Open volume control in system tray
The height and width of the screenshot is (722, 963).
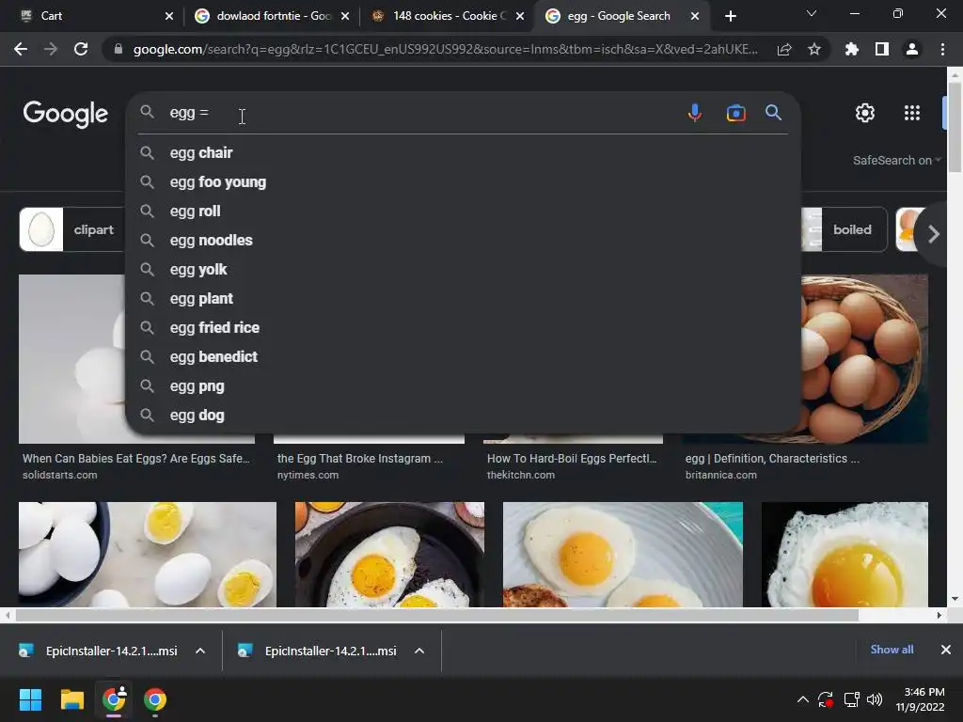pos(875,699)
